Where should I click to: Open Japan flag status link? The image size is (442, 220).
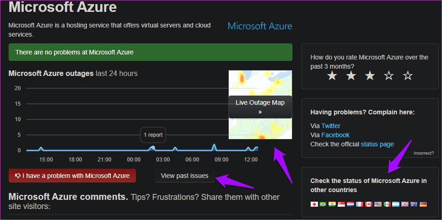(314, 204)
